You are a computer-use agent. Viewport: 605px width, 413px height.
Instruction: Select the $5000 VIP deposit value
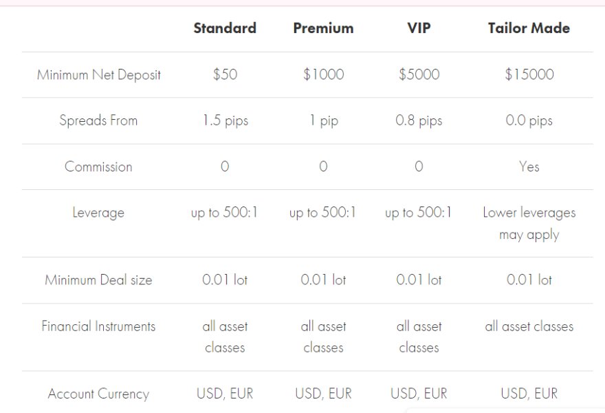point(419,74)
